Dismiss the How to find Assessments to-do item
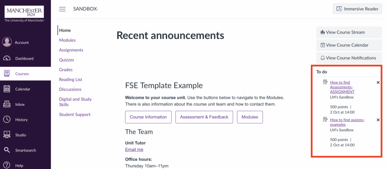Viewport: 387px width, 169px height. (378, 82)
